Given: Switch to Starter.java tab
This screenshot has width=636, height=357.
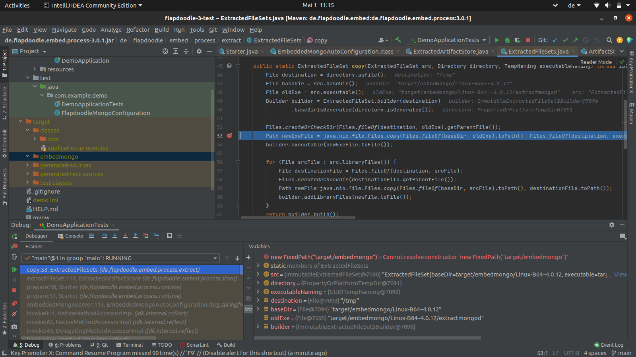Looking at the screenshot, I should [x=242, y=52].
